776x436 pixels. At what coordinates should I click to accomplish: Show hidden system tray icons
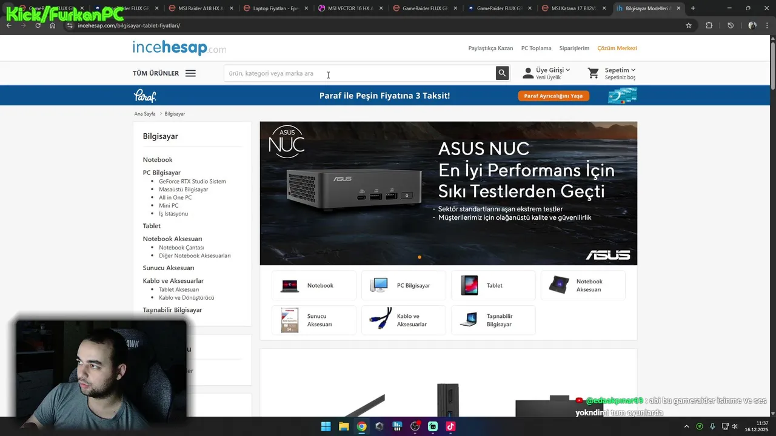[687, 426]
